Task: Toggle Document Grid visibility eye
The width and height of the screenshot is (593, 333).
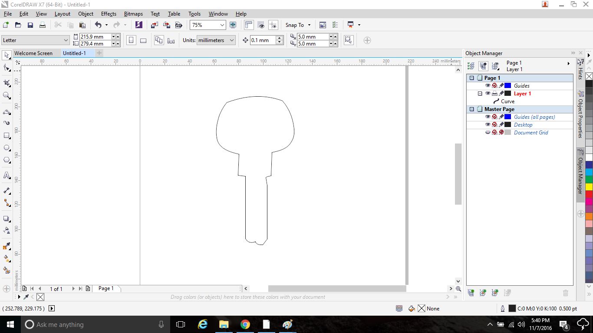Action: 488,133
